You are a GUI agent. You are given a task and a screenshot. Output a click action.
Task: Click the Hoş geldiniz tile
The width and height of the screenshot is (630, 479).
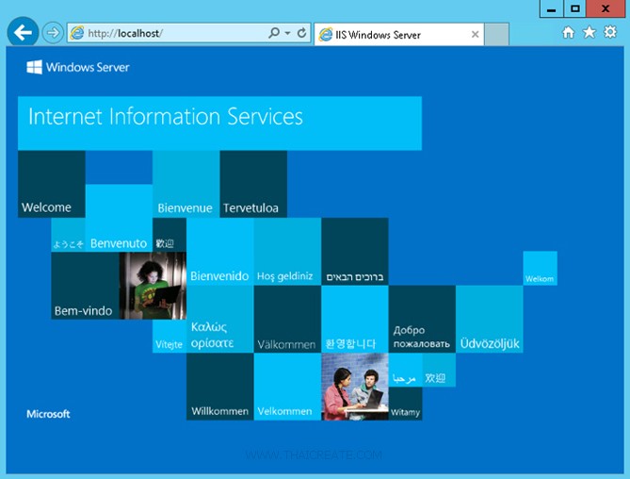click(287, 252)
